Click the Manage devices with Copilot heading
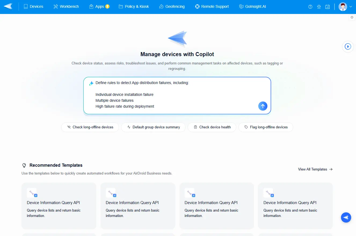356x236 pixels. 177,54
